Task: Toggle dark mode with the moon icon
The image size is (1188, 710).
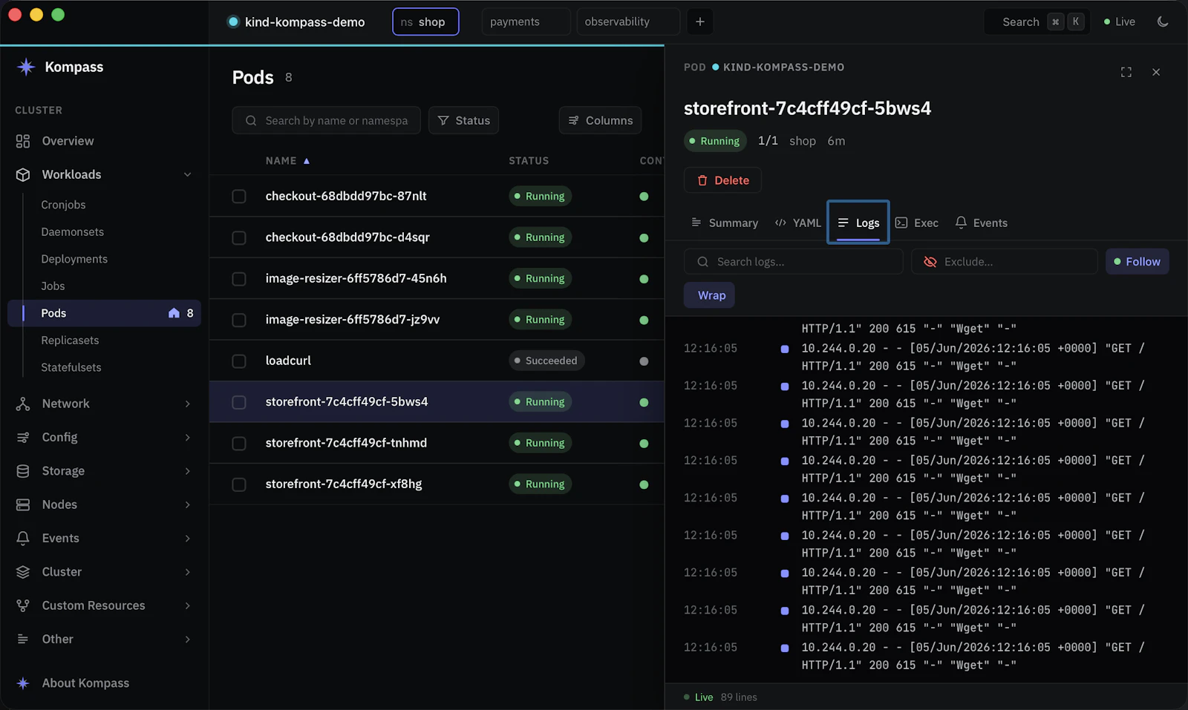Action: 1163,22
